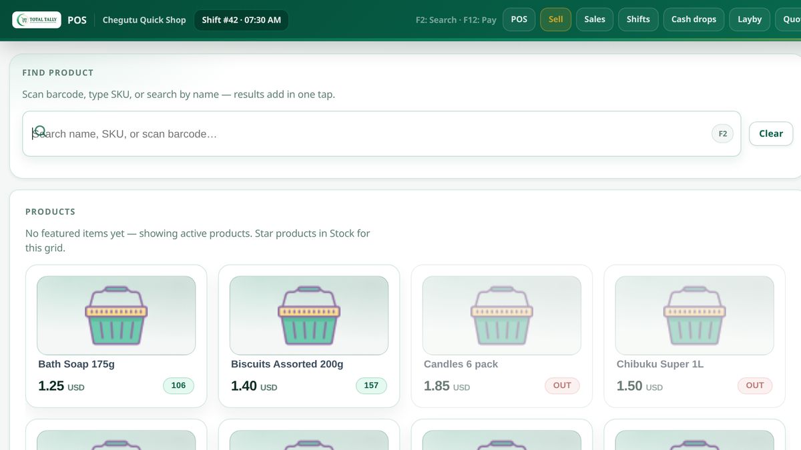The image size is (801, 450).
Task: Click the Total Tally logo
Action: [37, 20]
